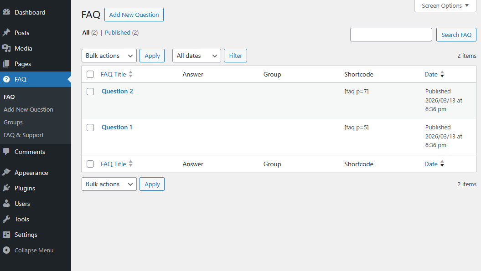Open the Question 1 title link
The width and height of the screenshot is (481, 271).
(x=117, y=127)
